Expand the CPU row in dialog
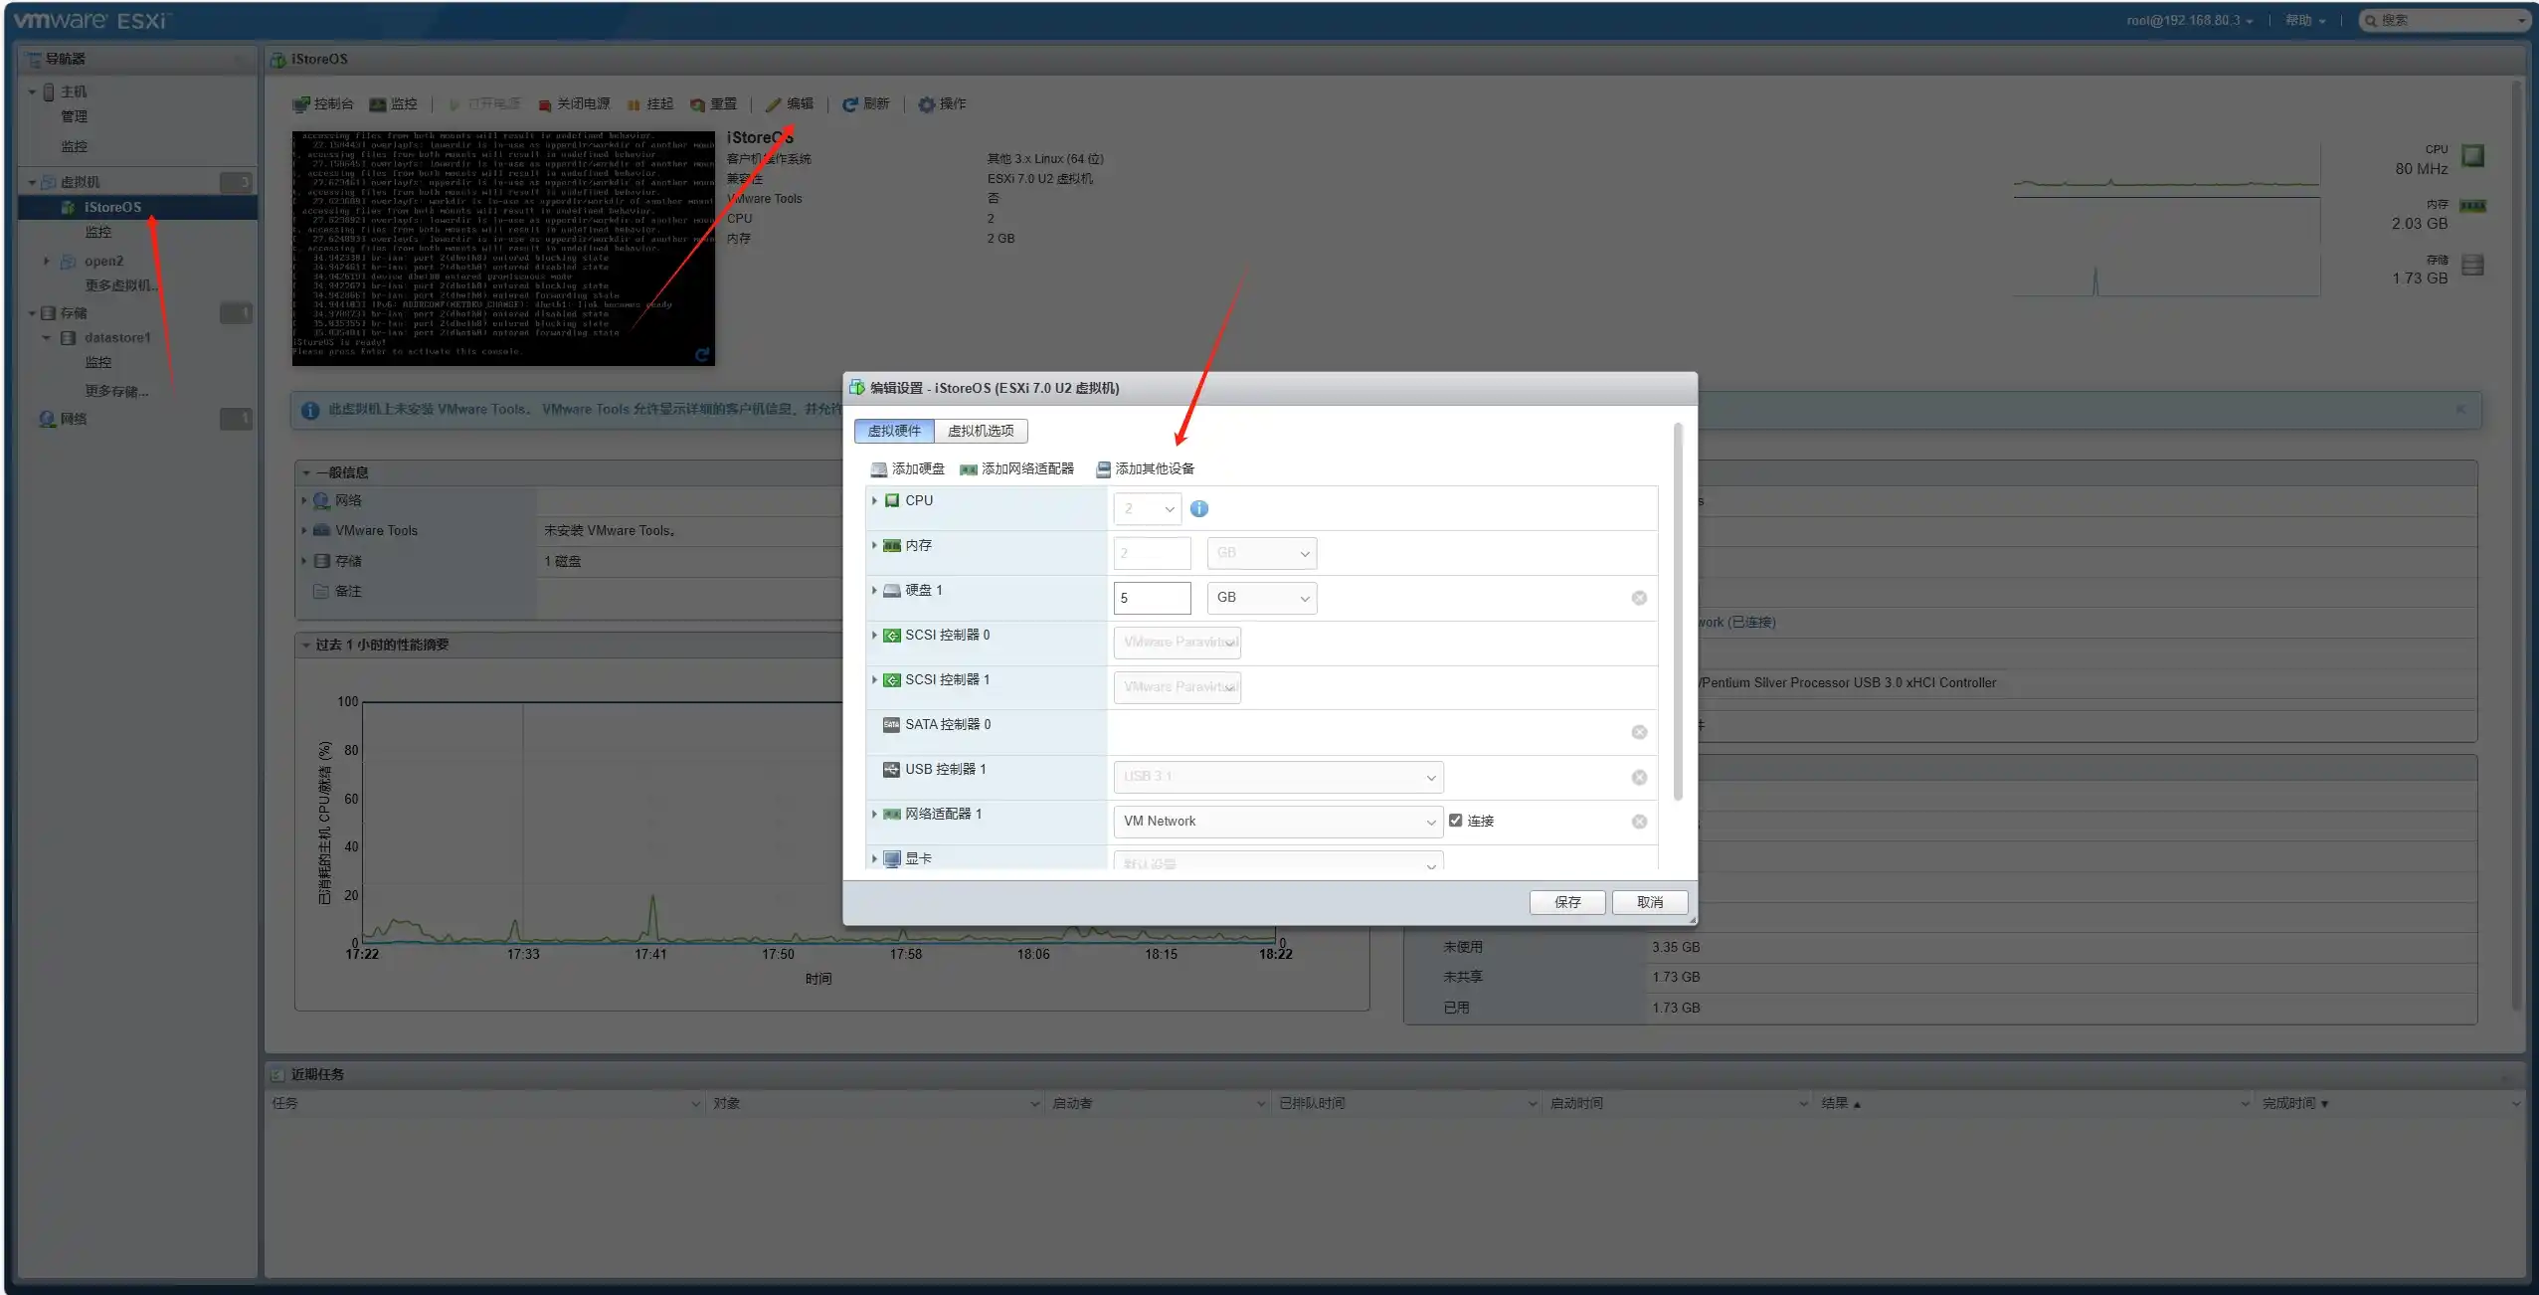 click(874, 500)
